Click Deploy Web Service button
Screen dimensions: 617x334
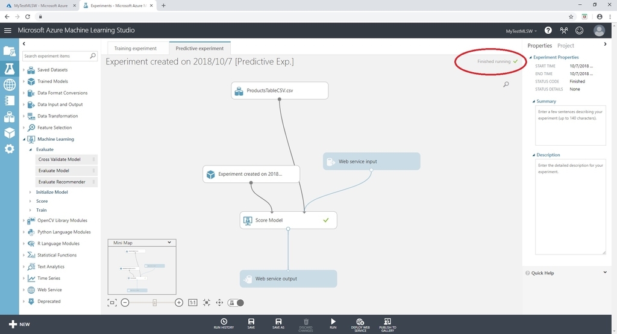pyautogui.click(x=360, y=325)
